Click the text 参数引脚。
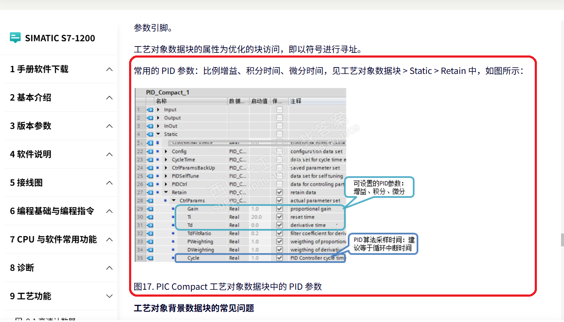The height and width of the screenshot is (322, 564). [x=153, y=28]
